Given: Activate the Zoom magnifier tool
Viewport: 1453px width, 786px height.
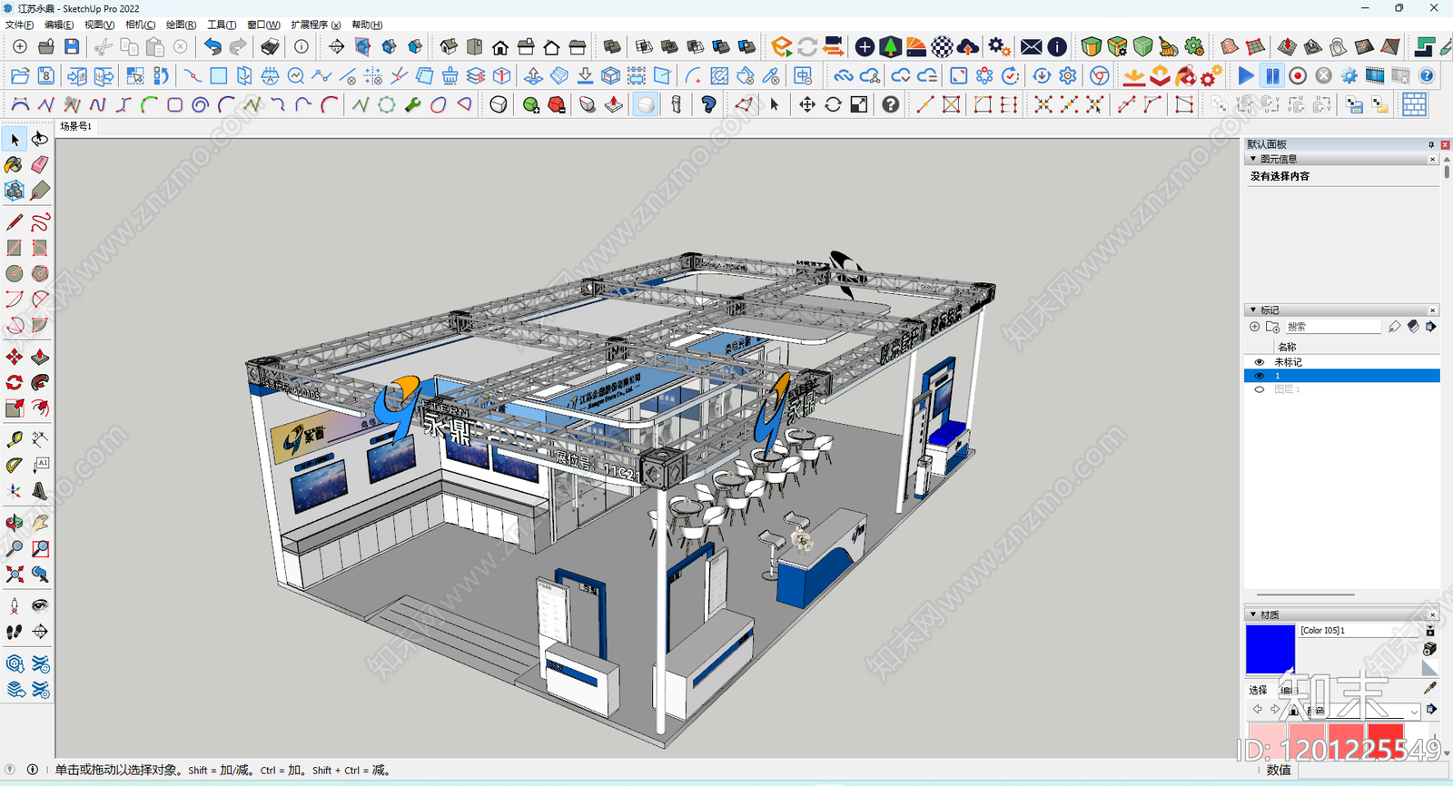Looking at the screenshot, I should click(15, 548).
